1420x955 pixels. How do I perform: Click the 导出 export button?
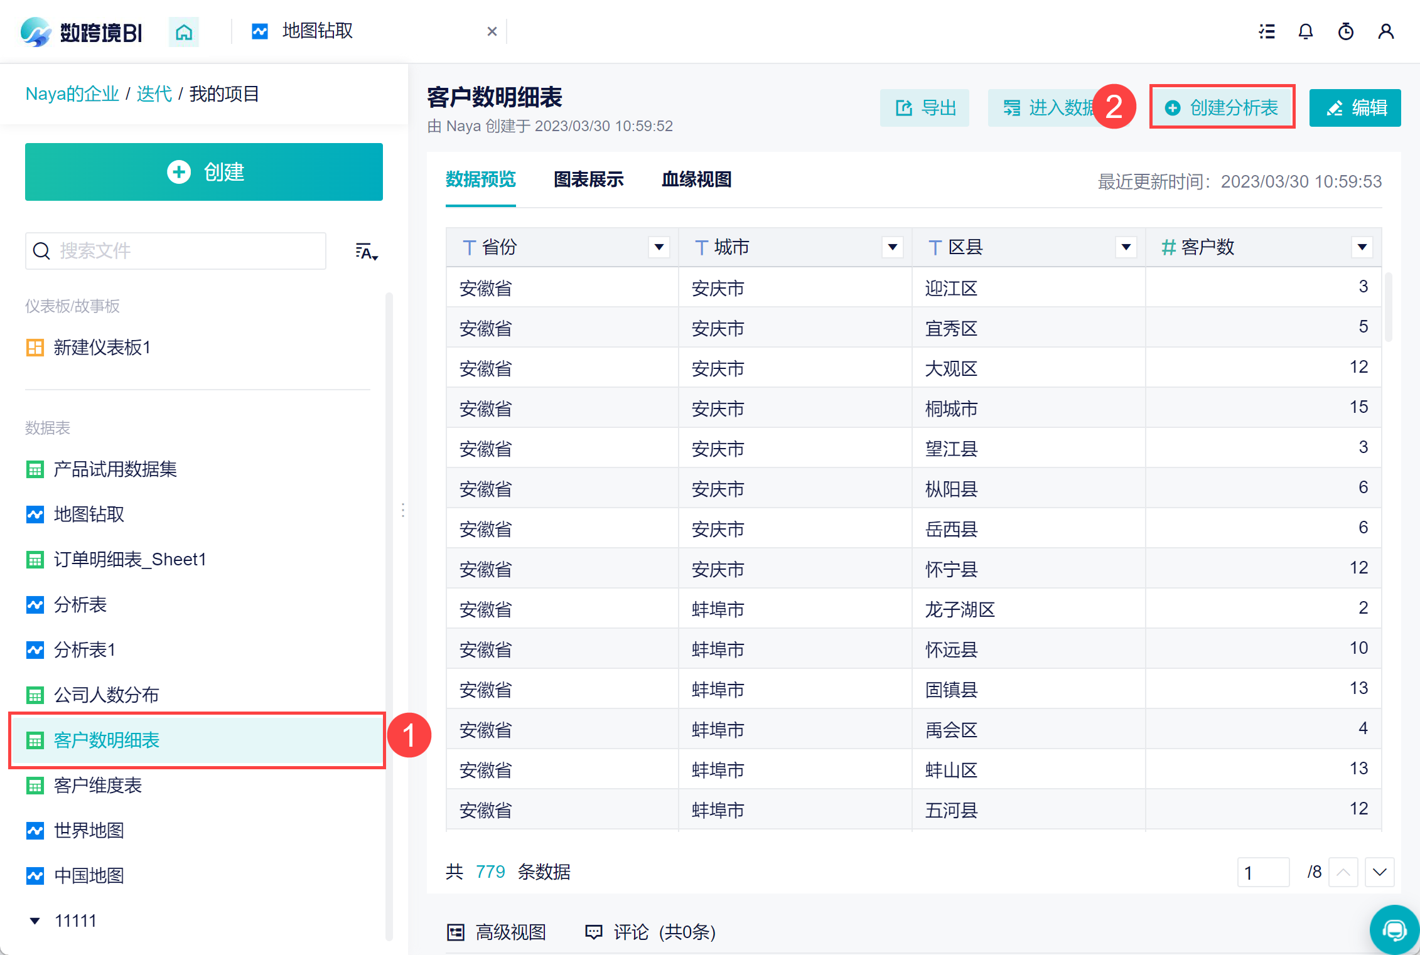925,108
